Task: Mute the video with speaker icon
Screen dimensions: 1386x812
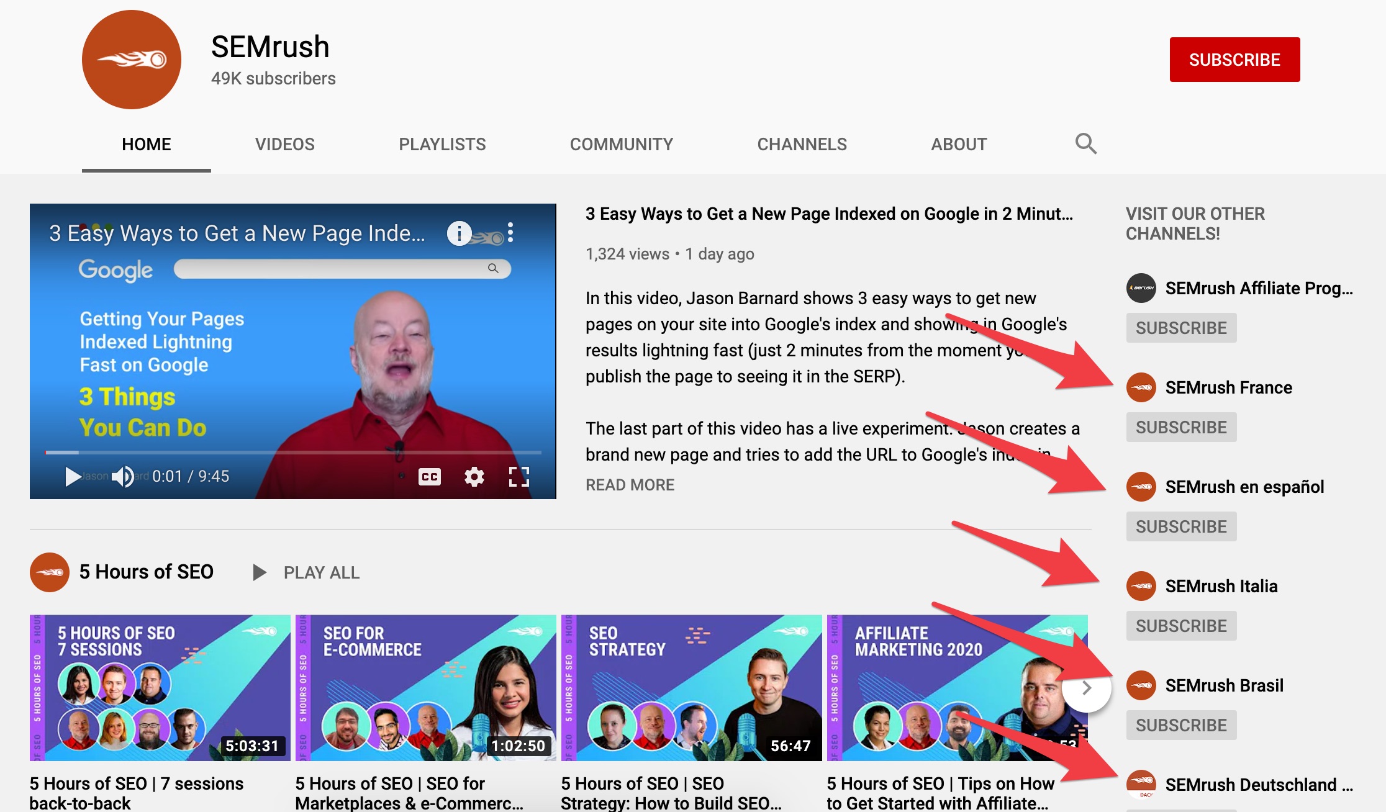Action: click(122, 476)
